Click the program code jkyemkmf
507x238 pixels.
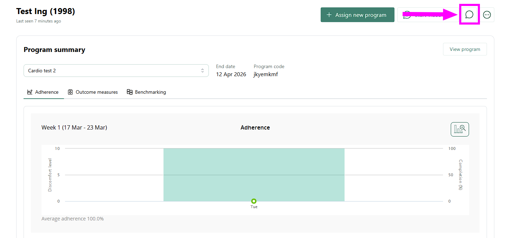[266, 74]
